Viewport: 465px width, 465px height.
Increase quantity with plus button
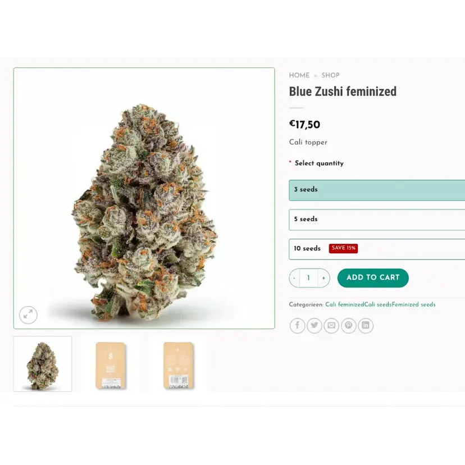[323, 278]
